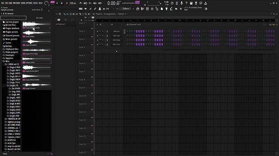The height and width of the screenshot is (156, 279).
Task: Open the 808 Snare channel button
Action: (x=116, y=44)
